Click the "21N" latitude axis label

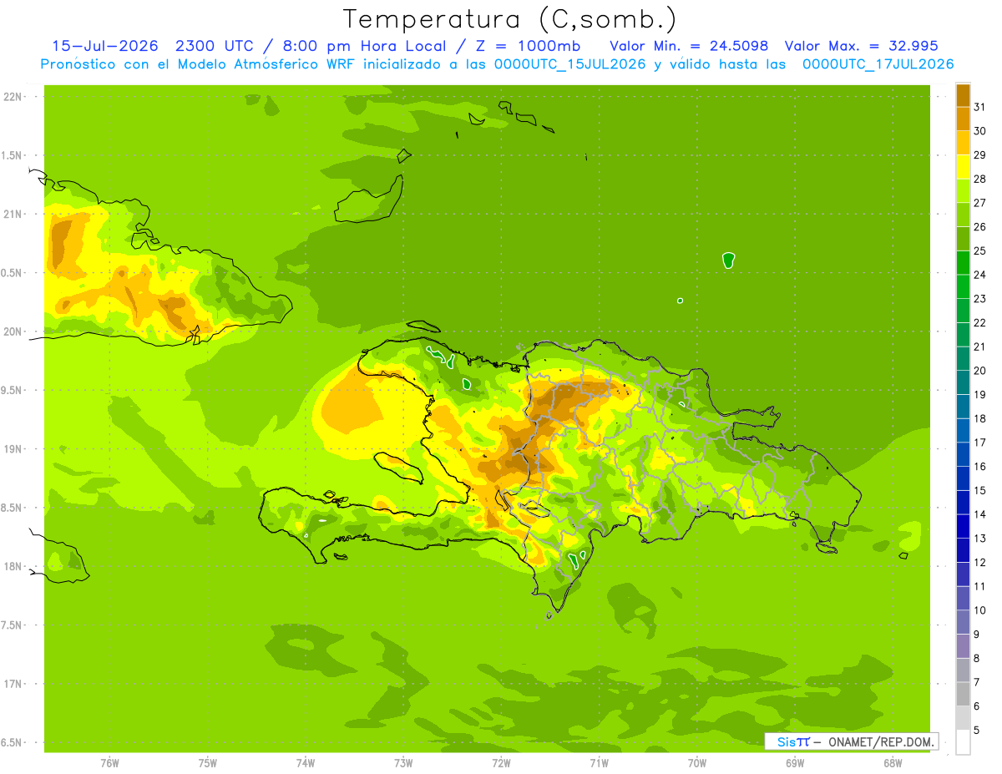13,214
